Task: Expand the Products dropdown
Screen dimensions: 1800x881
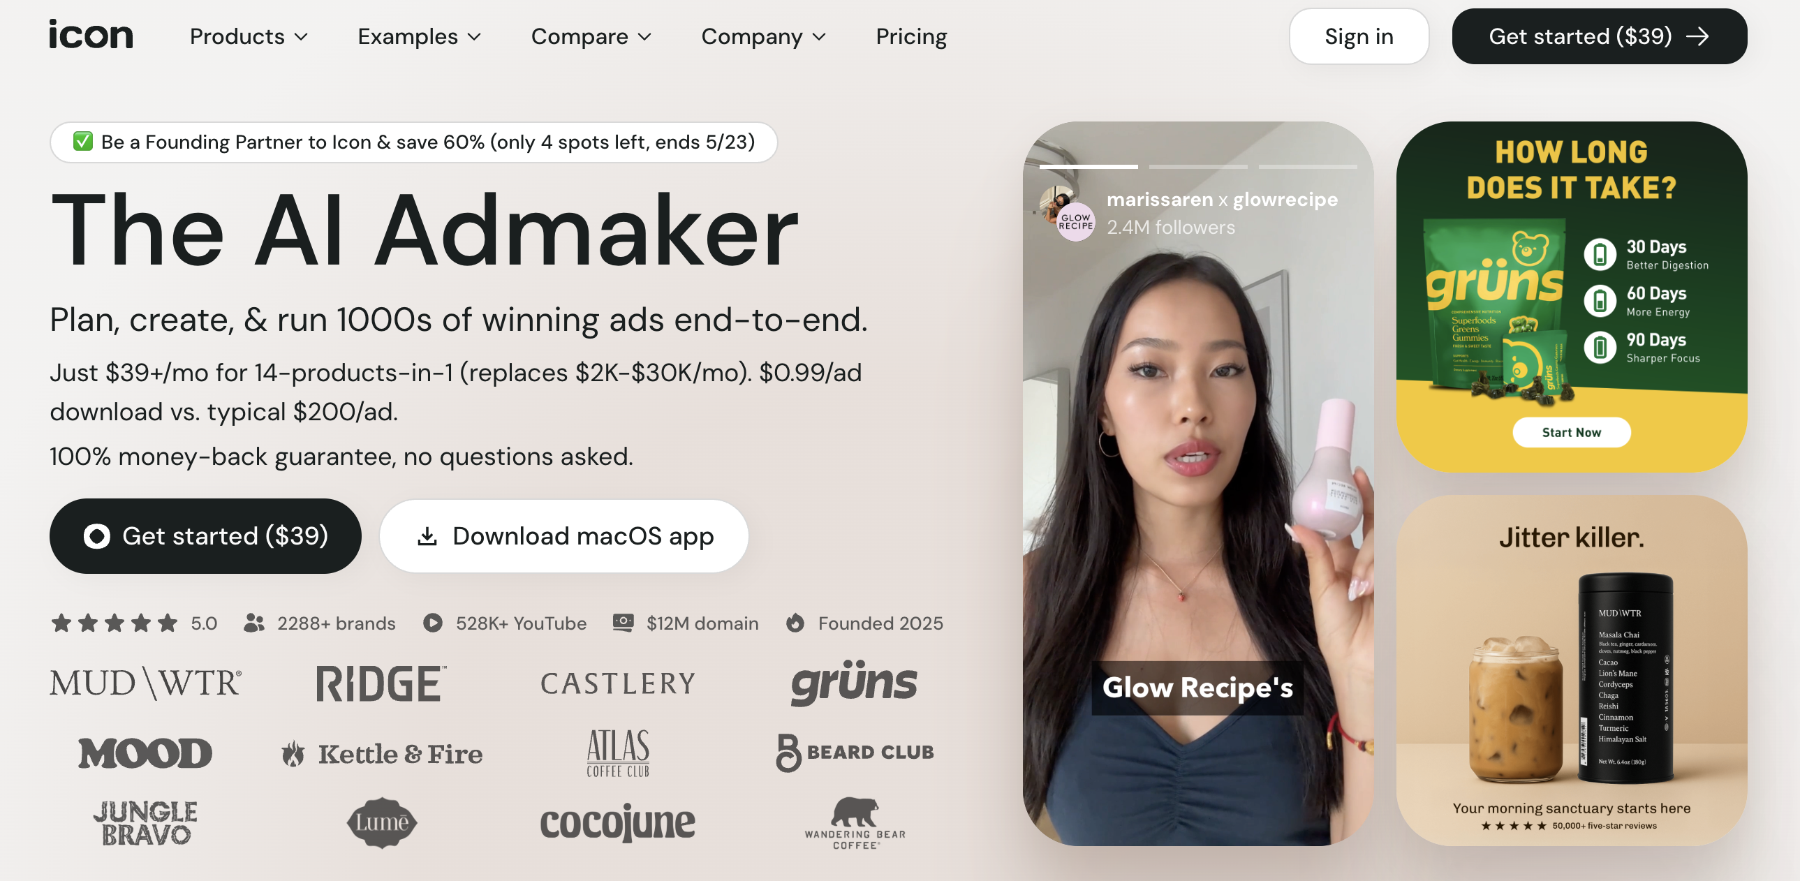Action: point(249,36)
